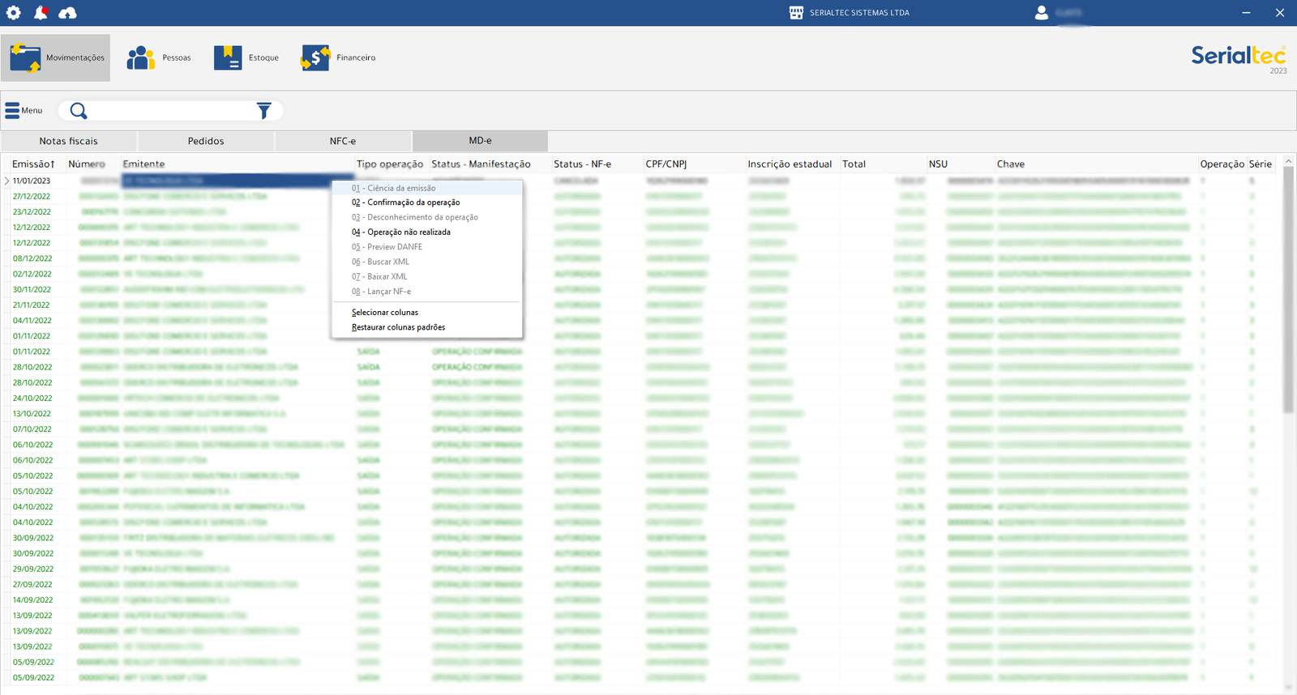Open the Pessoas module
The image size is (1297, 695).
pos(159,58)
